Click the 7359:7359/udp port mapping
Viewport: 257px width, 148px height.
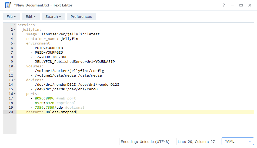[x=49, y=108]
